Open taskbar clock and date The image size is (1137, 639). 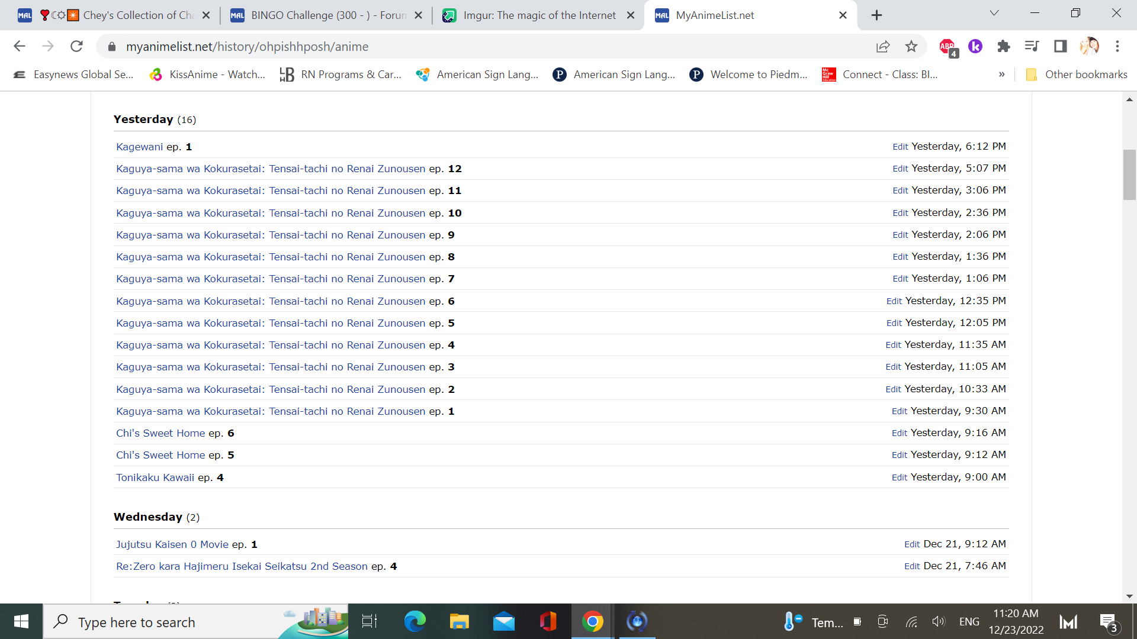(x=1016, y=622)
